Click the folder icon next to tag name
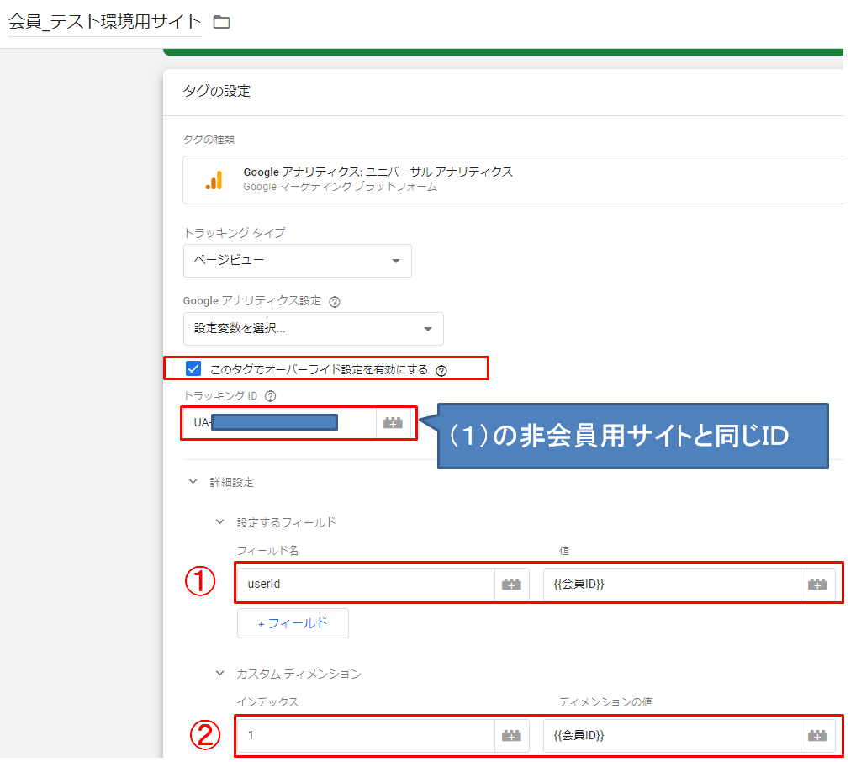Viewport: 856px width, 762px height. click(222, 22)
